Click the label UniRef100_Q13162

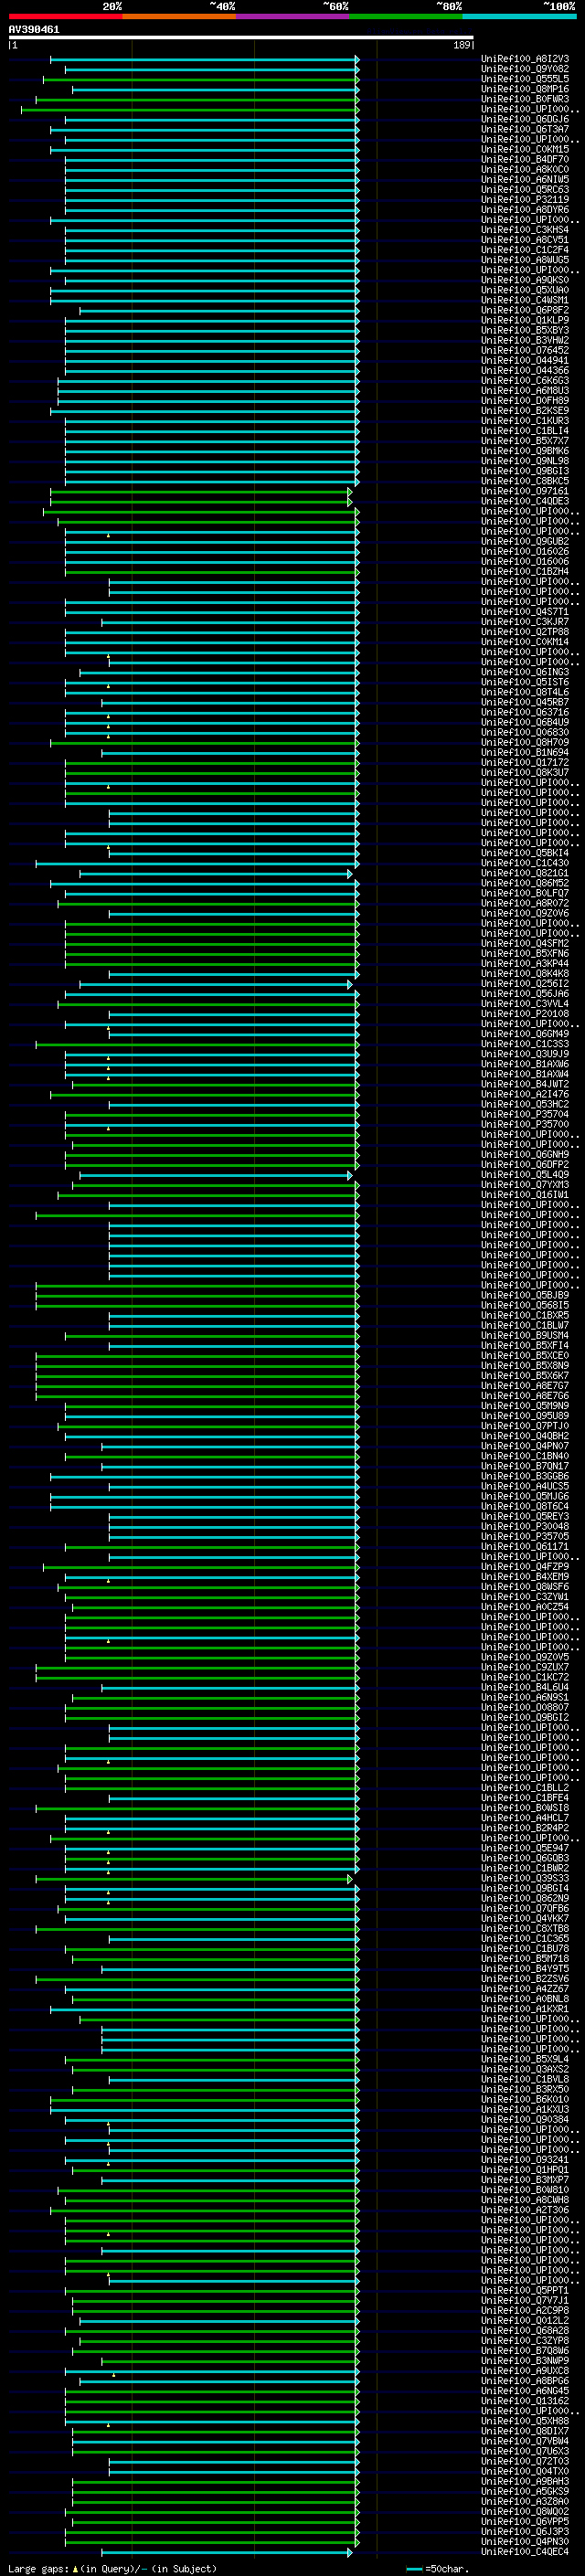pos(525,2401)
